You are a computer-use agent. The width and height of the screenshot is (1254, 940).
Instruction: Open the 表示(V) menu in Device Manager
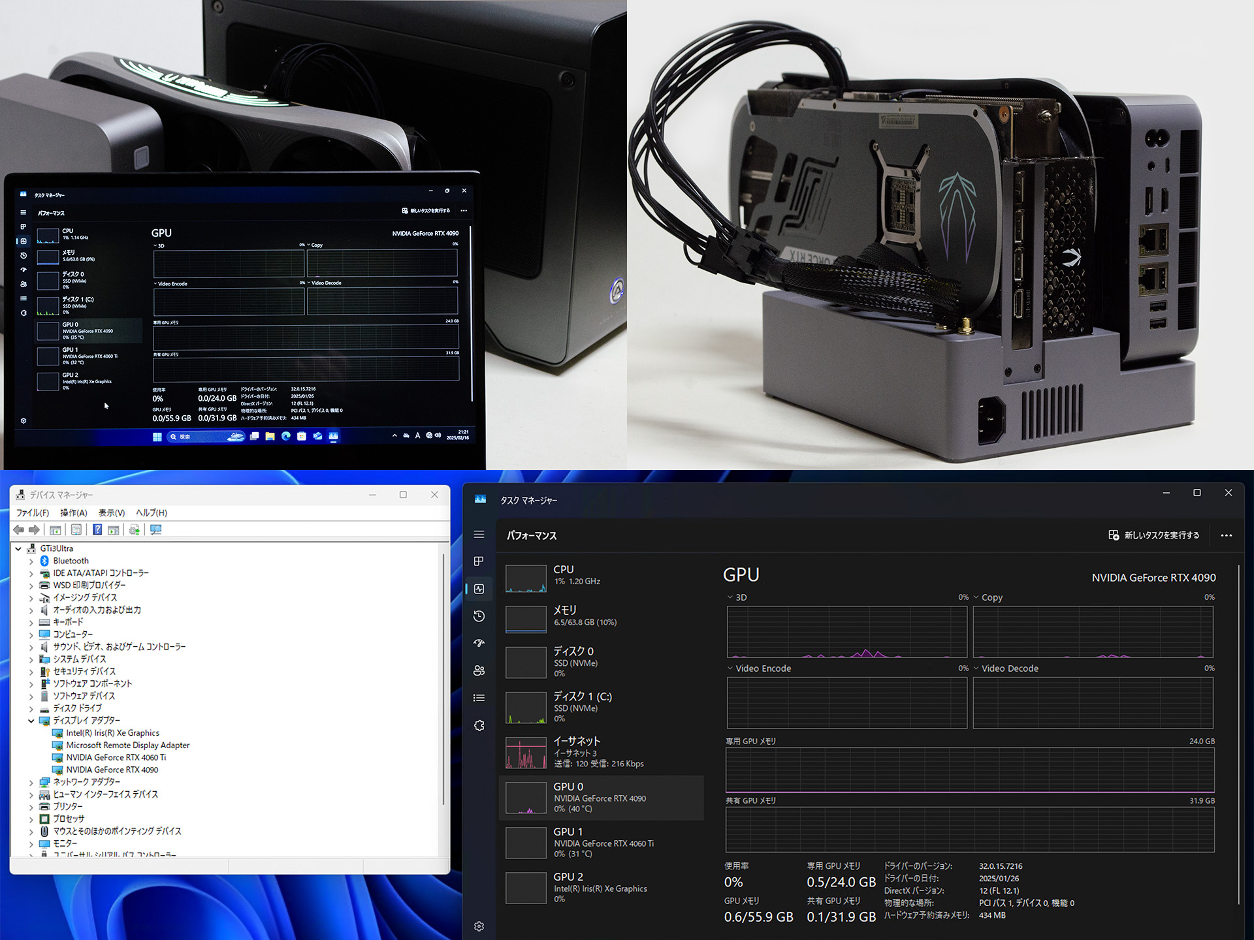point(111,513)
